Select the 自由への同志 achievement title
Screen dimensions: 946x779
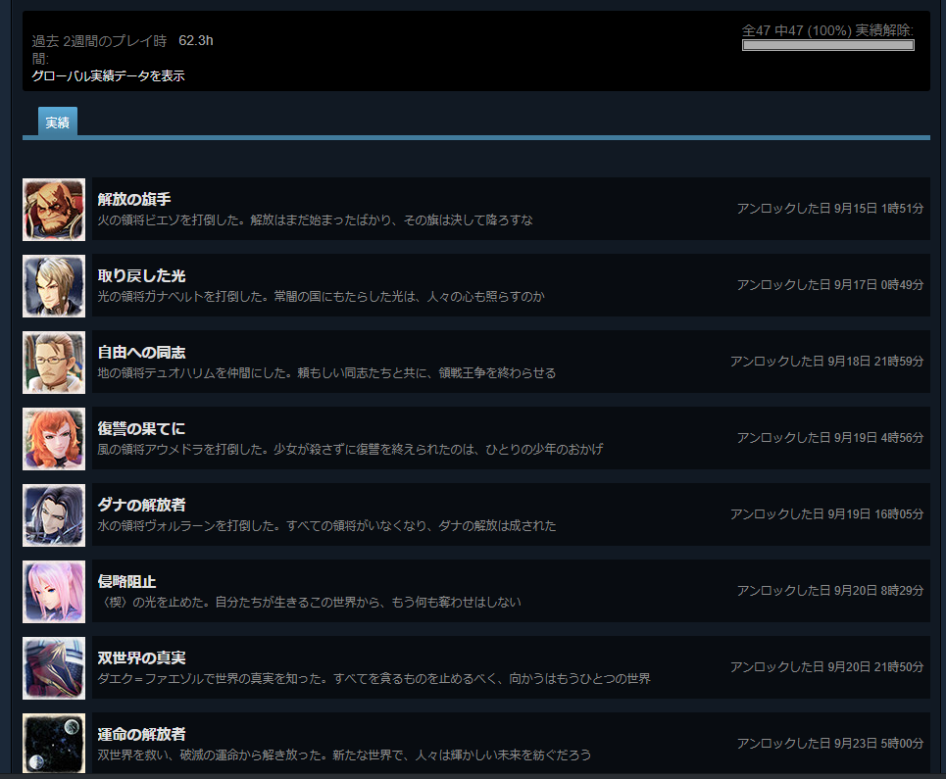[141, 352]
